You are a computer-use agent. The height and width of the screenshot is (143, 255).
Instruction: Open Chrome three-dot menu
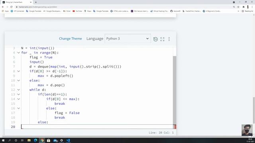click(252, 7)
